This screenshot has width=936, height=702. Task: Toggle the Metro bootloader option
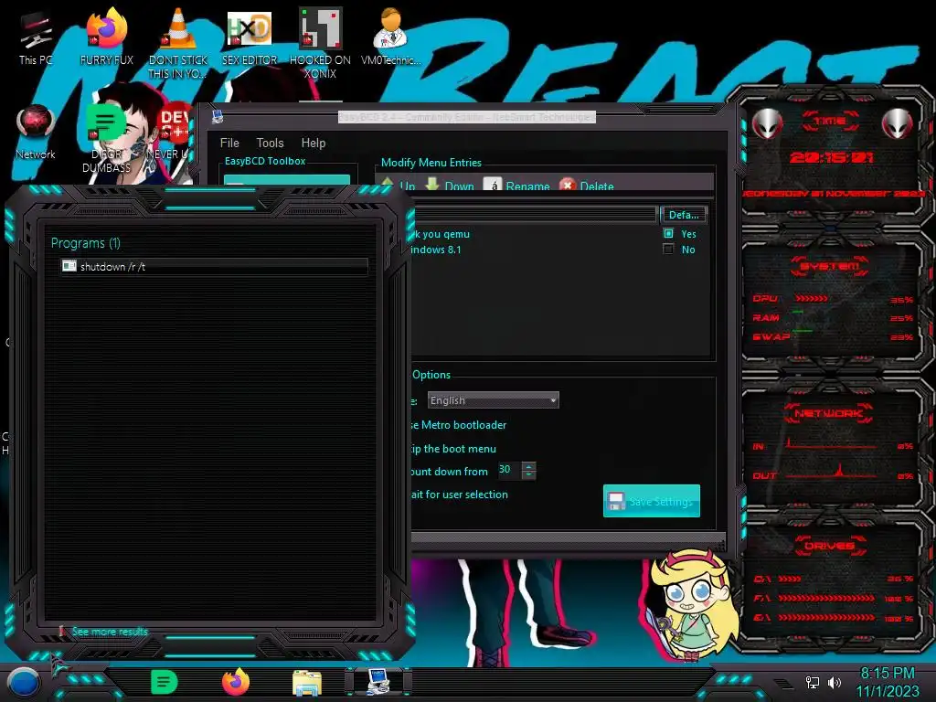click(x=459, y=425)
